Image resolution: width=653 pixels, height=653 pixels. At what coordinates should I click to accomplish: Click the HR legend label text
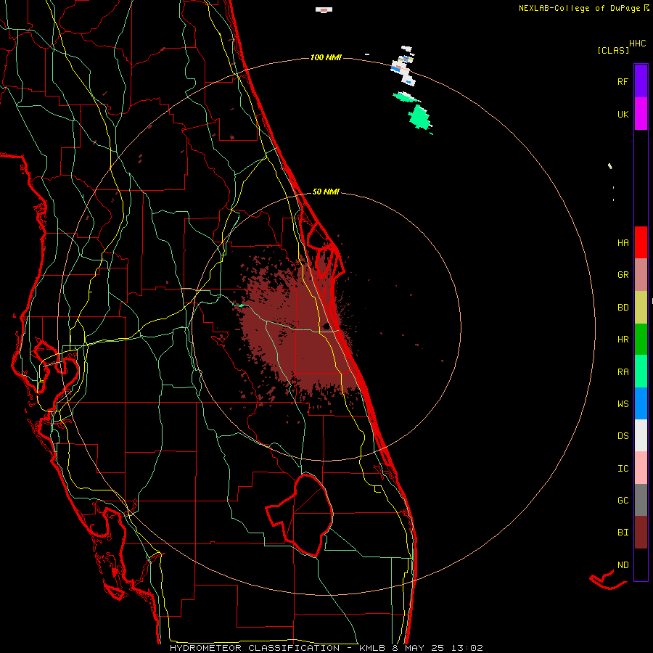(623, 340)
